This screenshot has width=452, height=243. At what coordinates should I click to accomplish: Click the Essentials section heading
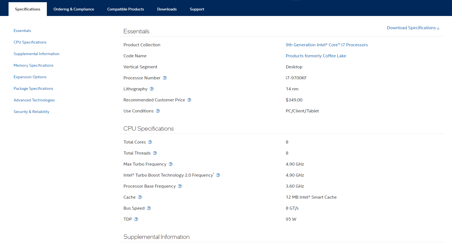[136, 31]
